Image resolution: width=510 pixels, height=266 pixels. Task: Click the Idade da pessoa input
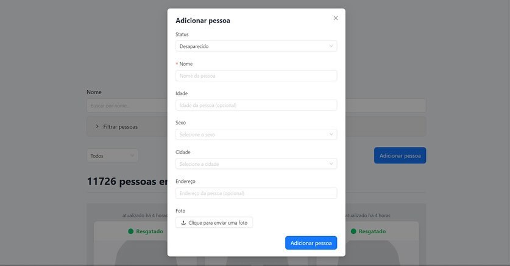point(257,105)
